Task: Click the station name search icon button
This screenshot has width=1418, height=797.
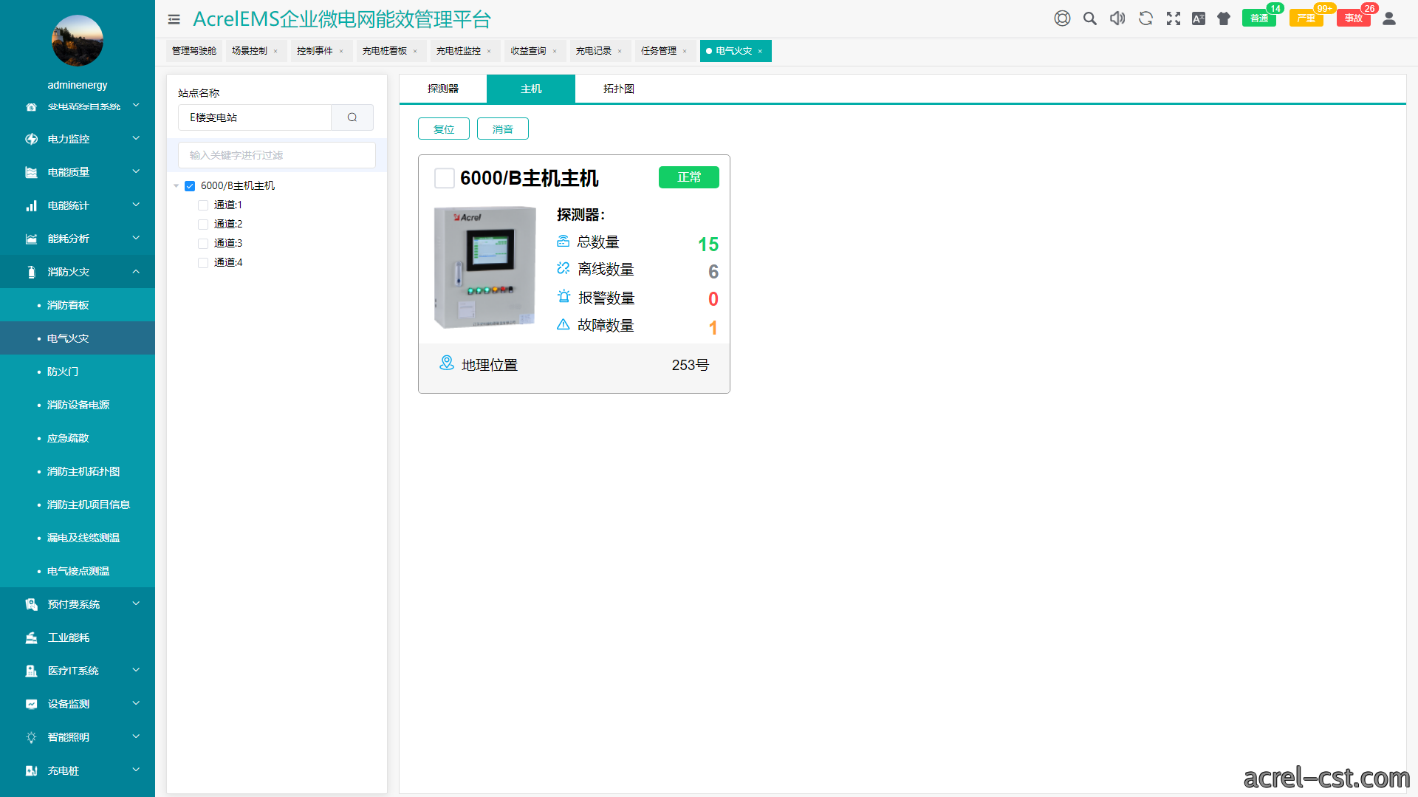Action: pos(352,117)
